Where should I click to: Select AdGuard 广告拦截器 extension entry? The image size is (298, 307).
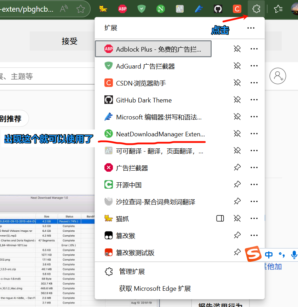[x=153, y=66]
